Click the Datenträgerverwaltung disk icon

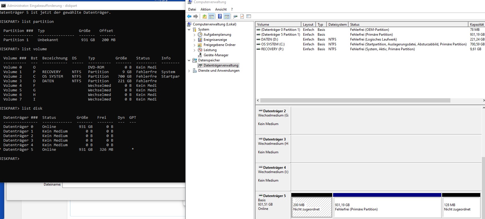click(200, 65)
